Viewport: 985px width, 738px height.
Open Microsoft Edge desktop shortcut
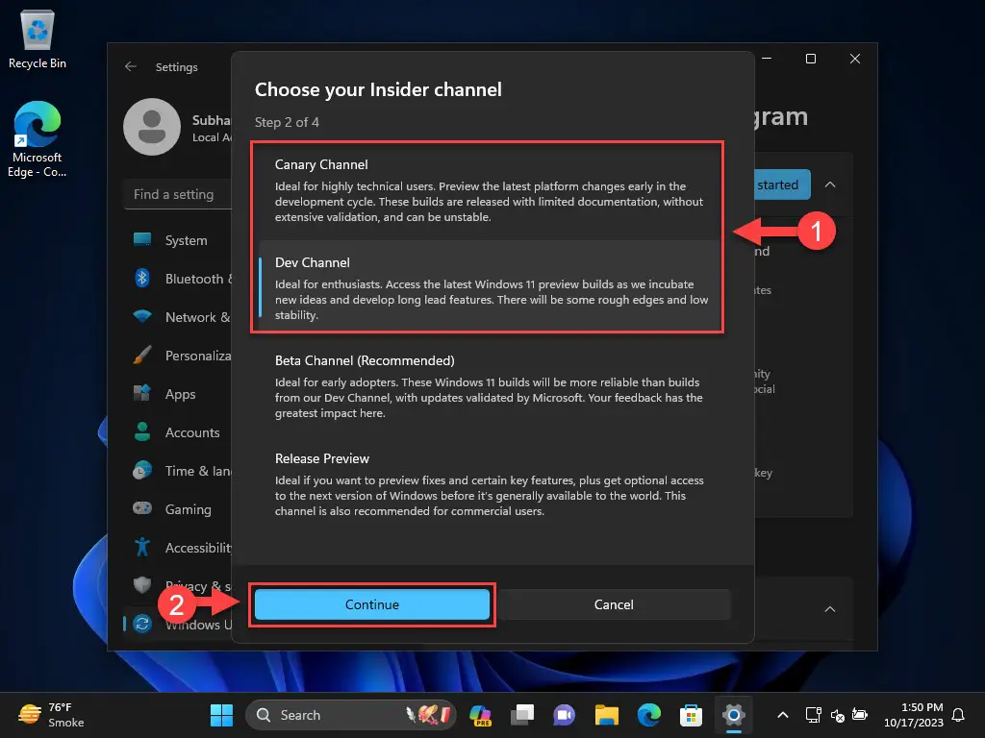(38, 139)
